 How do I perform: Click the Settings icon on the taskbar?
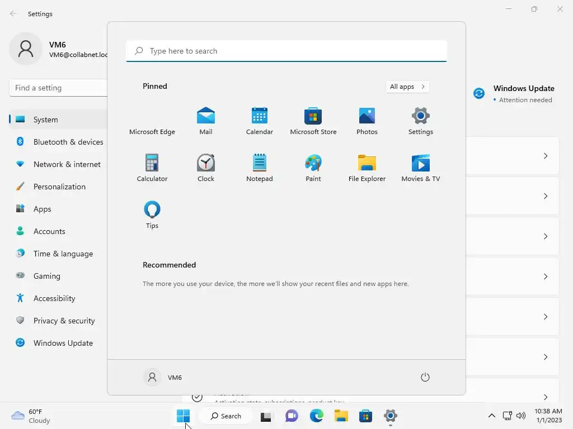point(390,416)
